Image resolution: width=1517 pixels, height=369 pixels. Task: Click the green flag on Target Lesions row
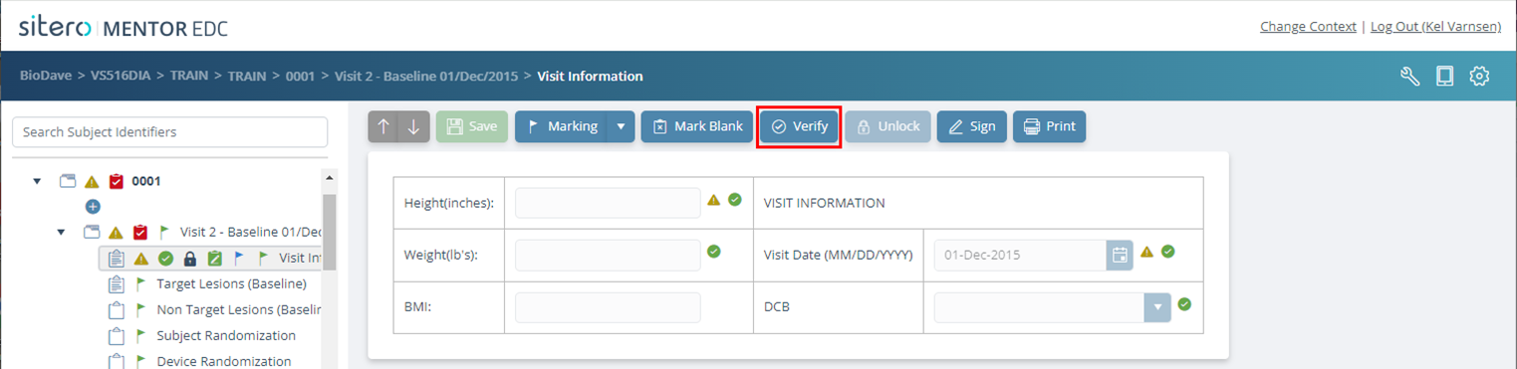pyautogui.click(x=140, y=283)
